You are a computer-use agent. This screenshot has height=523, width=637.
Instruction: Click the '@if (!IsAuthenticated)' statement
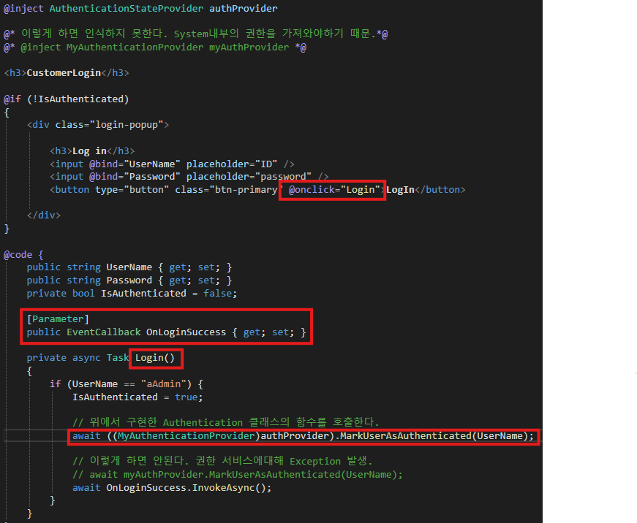click(x=67, y=99)
